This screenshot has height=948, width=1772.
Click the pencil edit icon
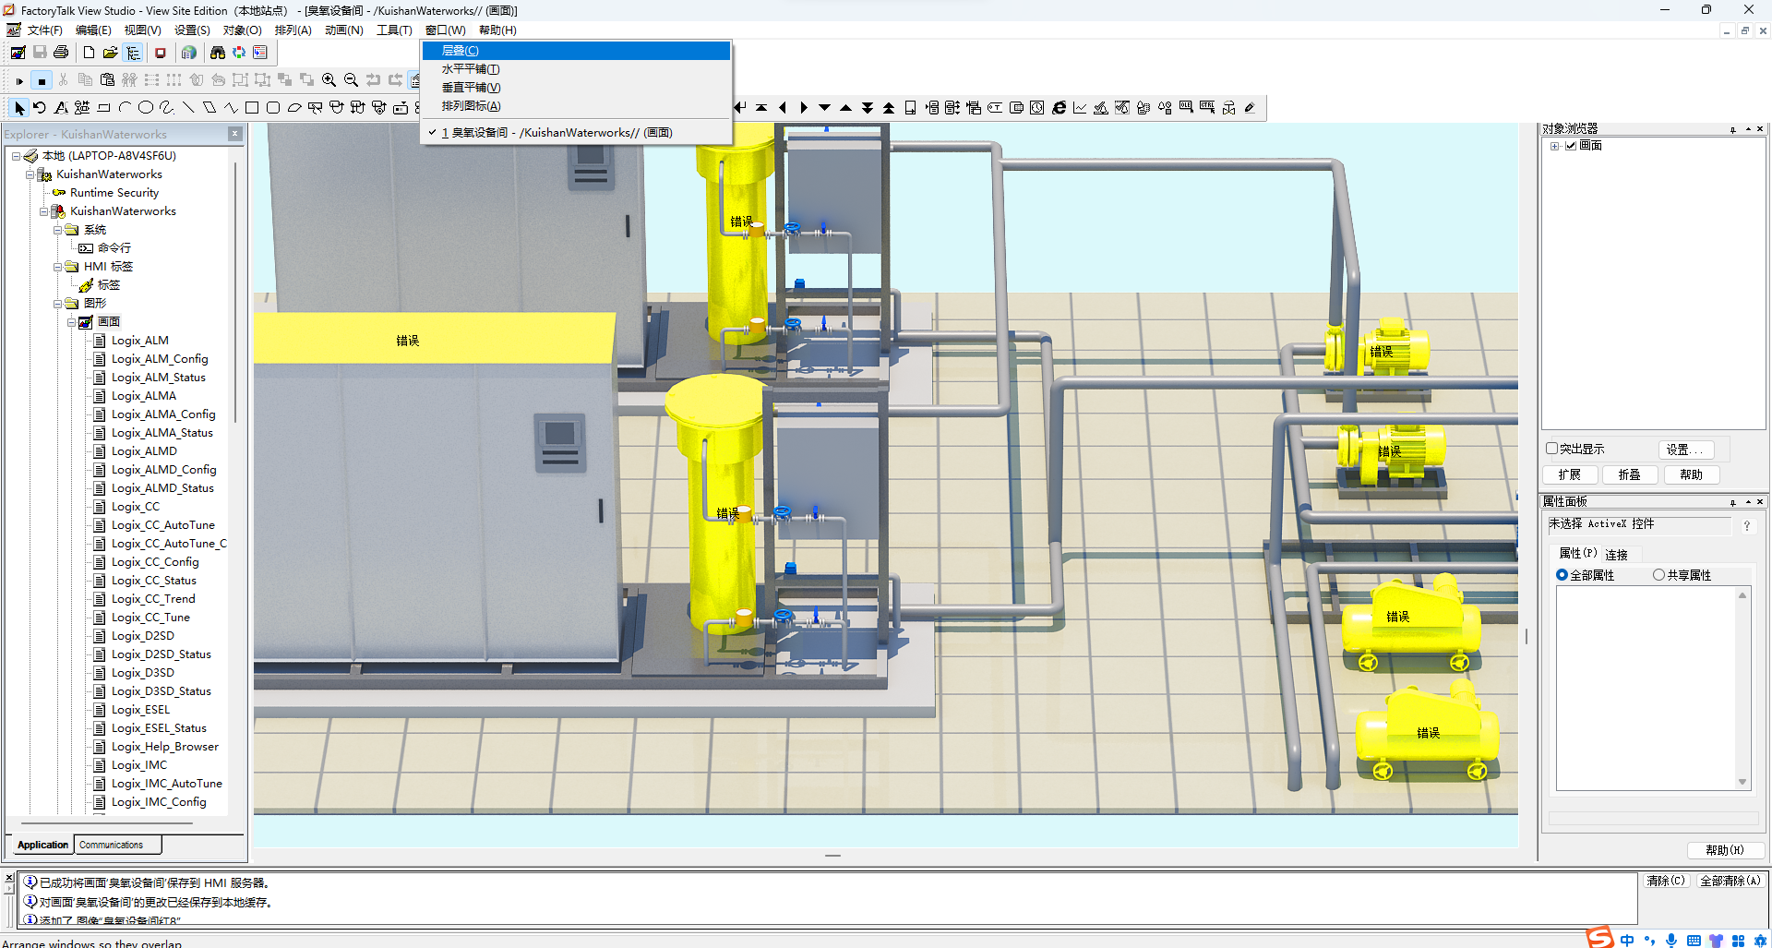(1250, 108)
